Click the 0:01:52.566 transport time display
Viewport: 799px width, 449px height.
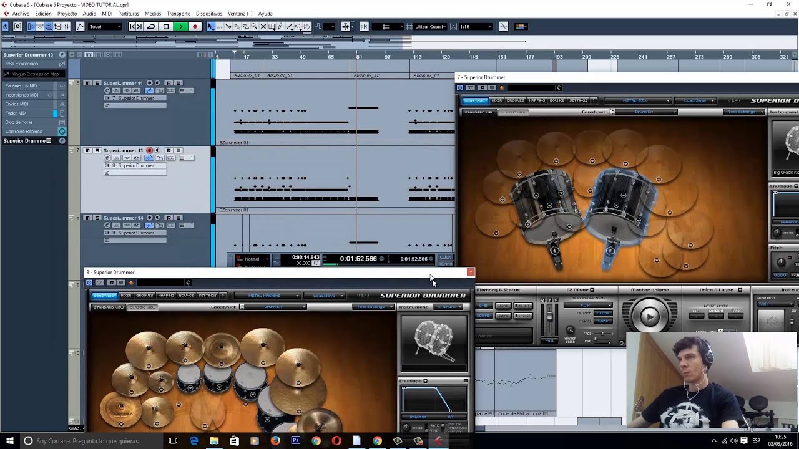(358, 259)
